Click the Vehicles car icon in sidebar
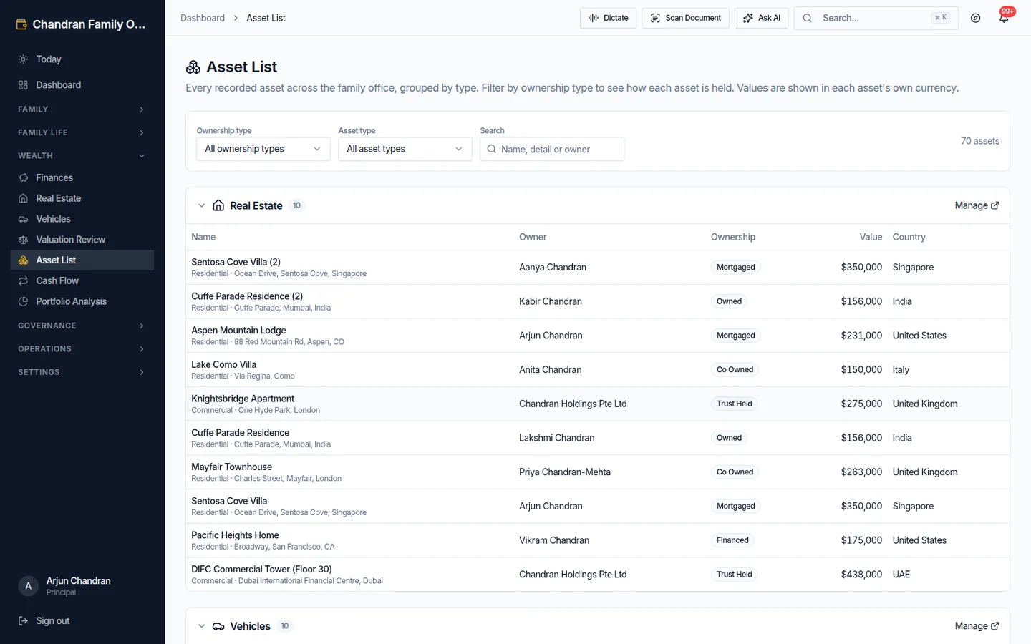The height and width of the screenshot is (644, 1031). pyautogui.click(x=23, y=219)
